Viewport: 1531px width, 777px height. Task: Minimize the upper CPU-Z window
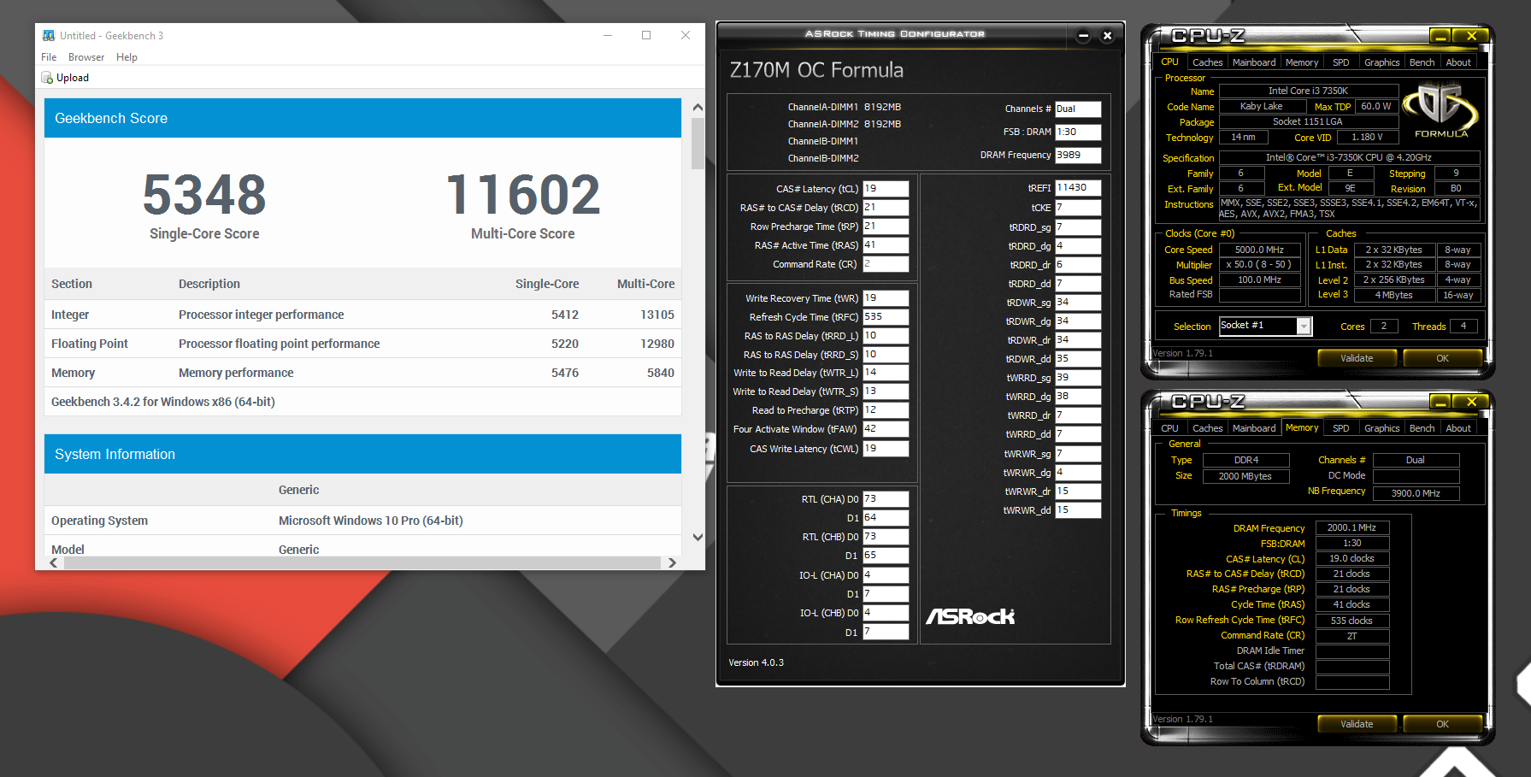(1440, 36)
